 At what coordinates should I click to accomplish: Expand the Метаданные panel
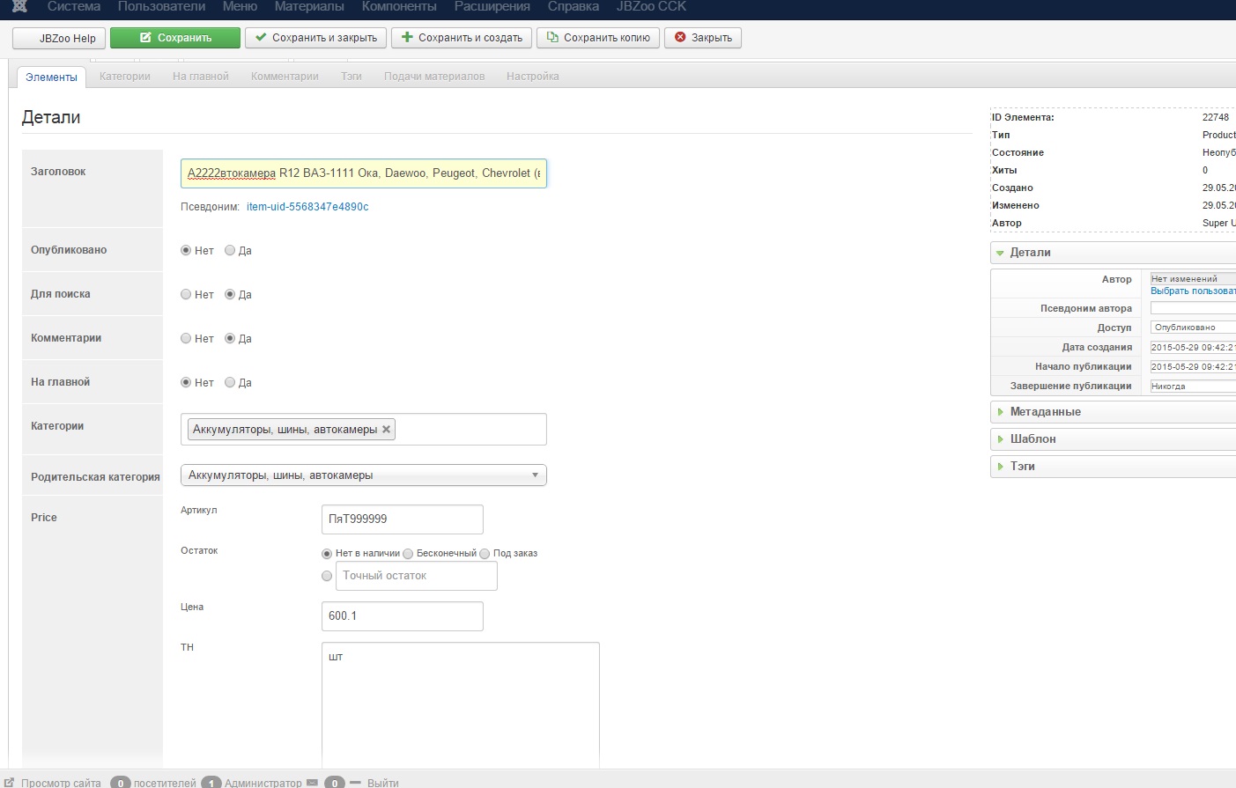(1045, 412)
